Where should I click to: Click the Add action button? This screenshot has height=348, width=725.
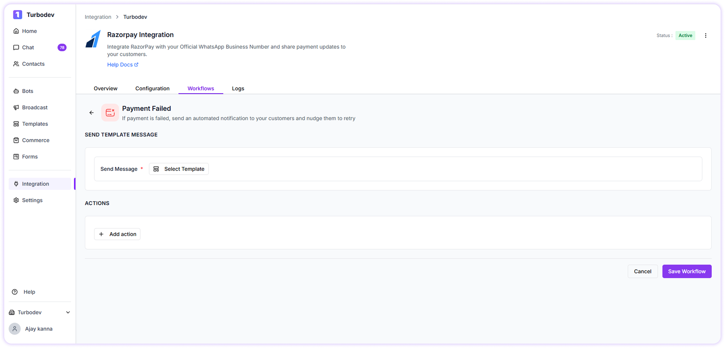pyautogui.click(x=117, y=234)
